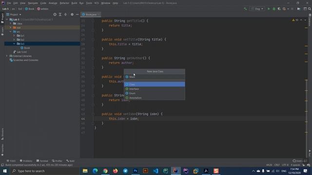Collapse the Lab 5 root tree node

click(x=7, y=19)
